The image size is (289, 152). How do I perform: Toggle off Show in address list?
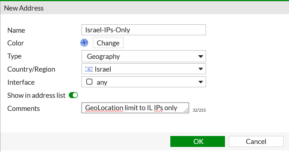[74, 95]
